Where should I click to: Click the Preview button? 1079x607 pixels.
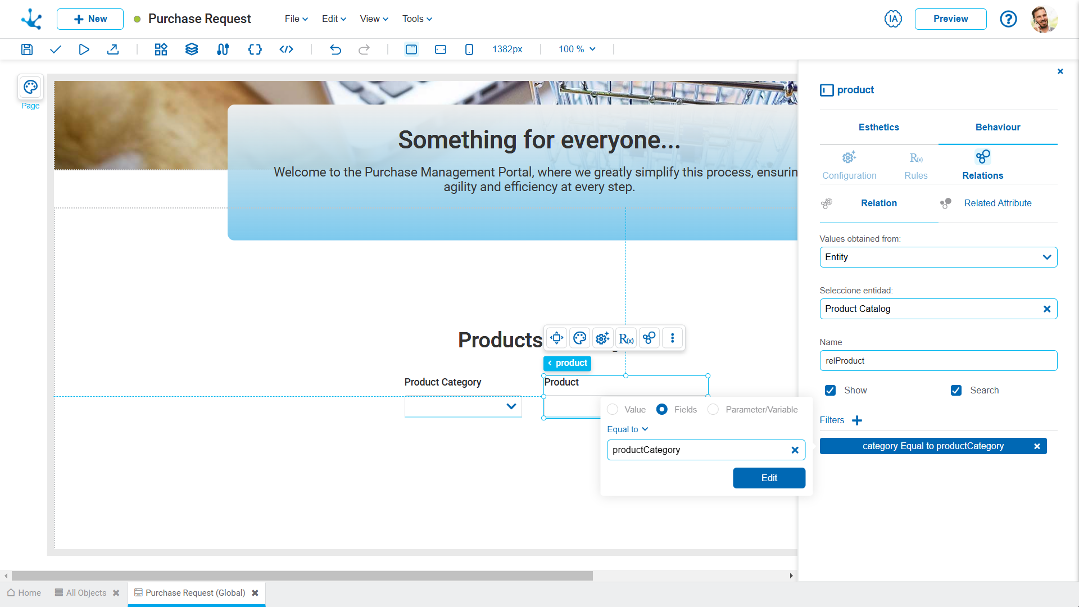(950, 19)
